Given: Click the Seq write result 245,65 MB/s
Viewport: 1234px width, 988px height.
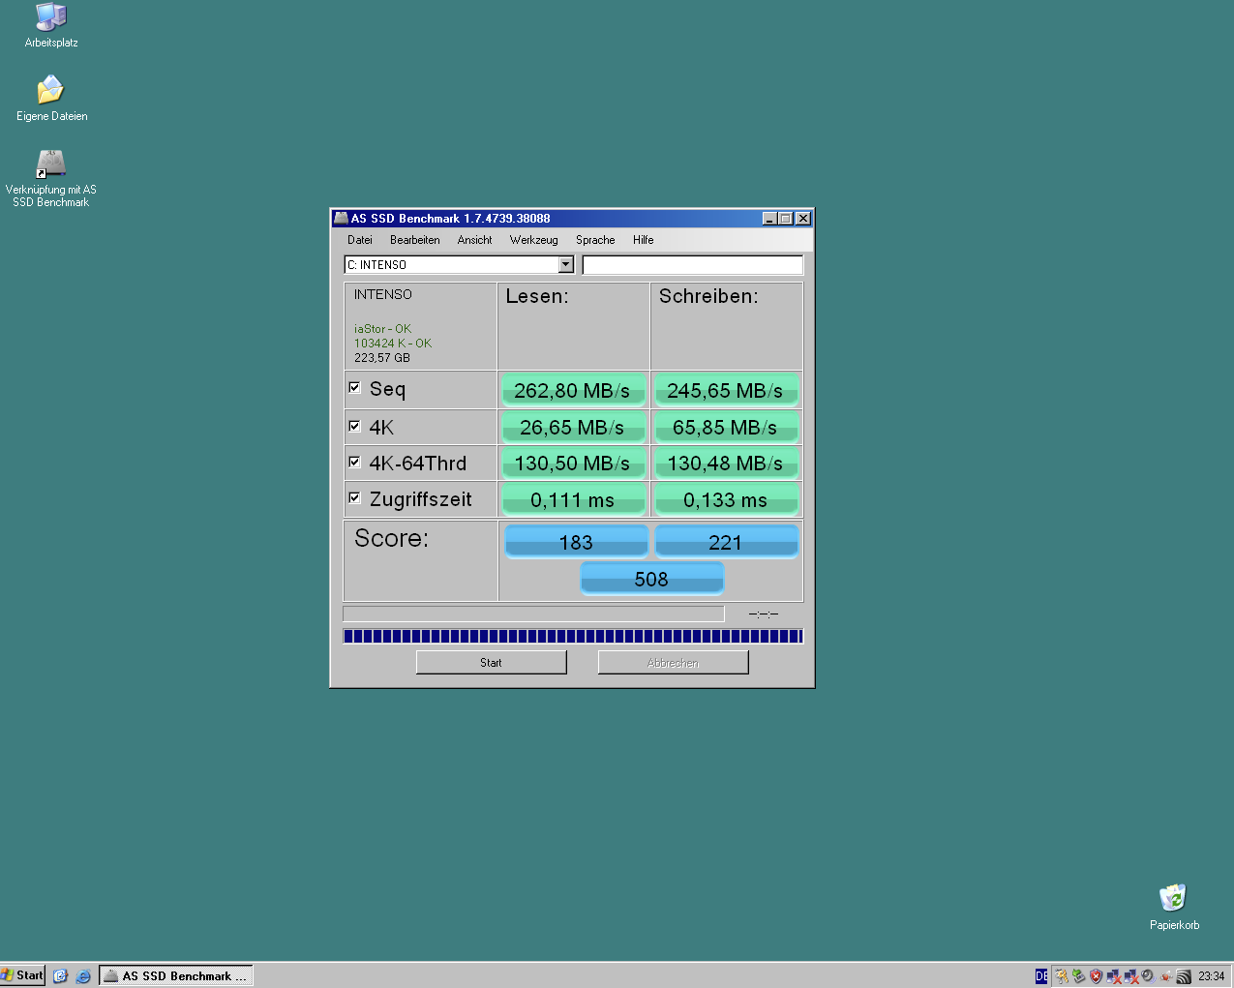Looking at the screenshot, I should tap(725, 390).
